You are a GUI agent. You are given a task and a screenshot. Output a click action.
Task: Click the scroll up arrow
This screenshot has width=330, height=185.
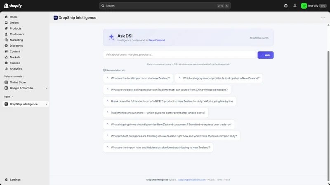point(328,25)
